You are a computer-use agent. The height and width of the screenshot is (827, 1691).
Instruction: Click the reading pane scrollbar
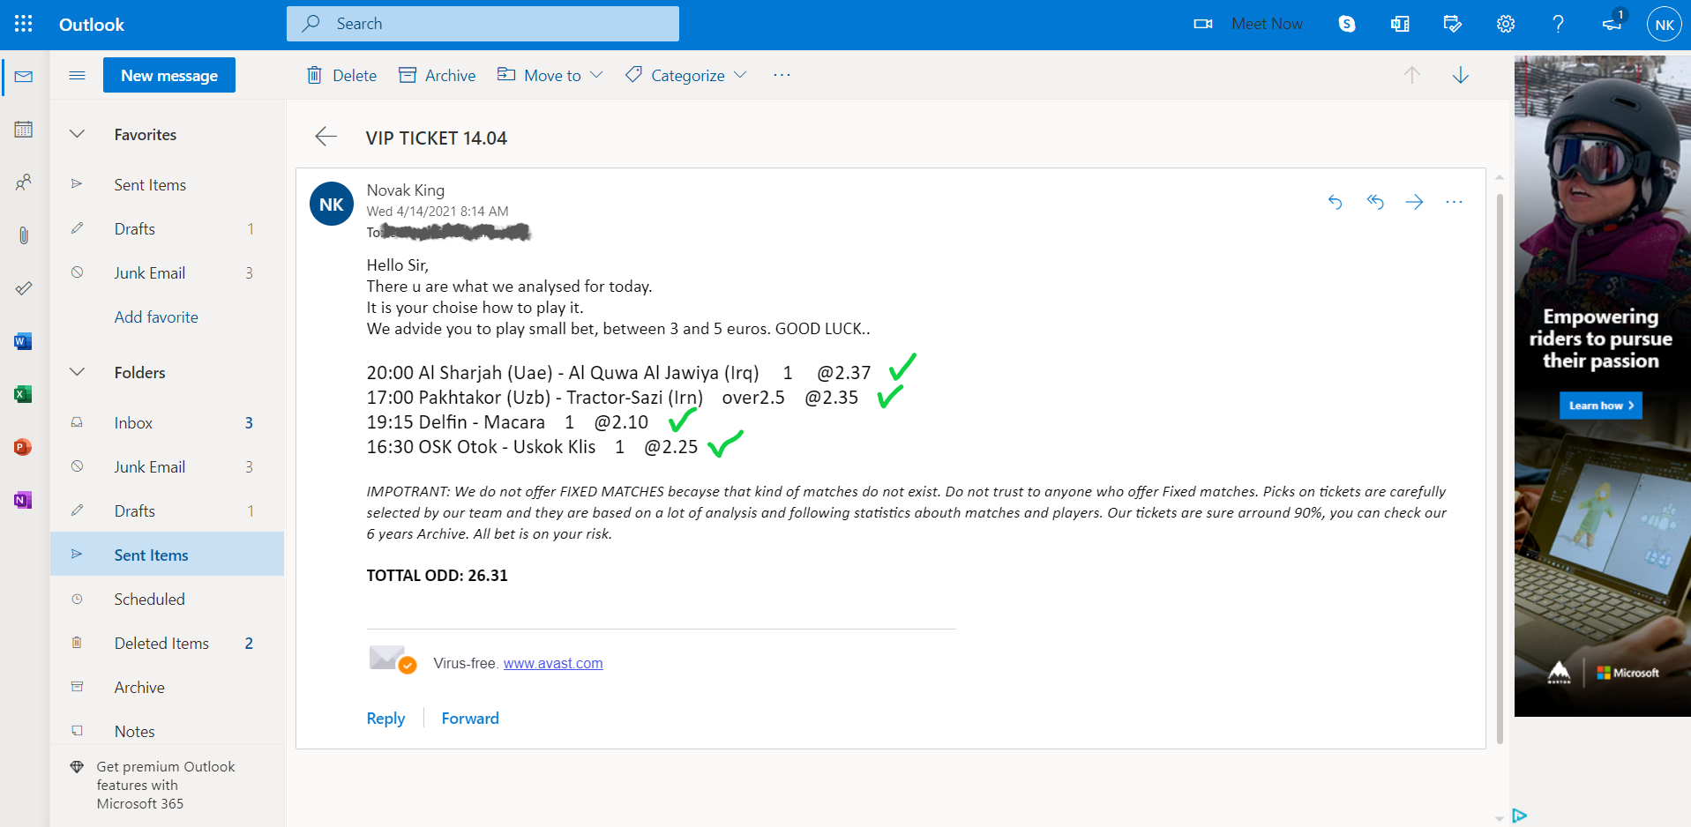(x=1500, y=467)
